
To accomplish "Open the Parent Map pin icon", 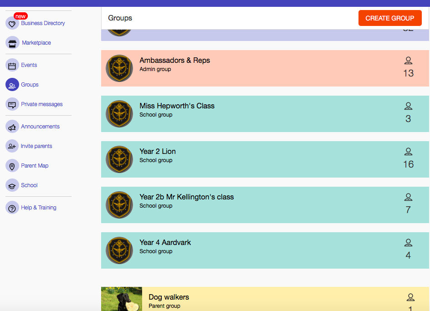I will pyautogui.click(x=12, y=166).
